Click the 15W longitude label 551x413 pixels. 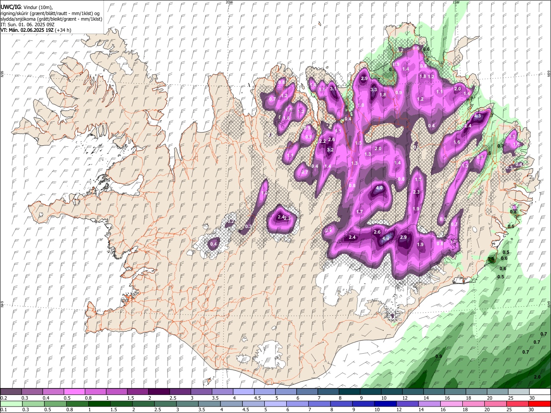click(456, 2)
